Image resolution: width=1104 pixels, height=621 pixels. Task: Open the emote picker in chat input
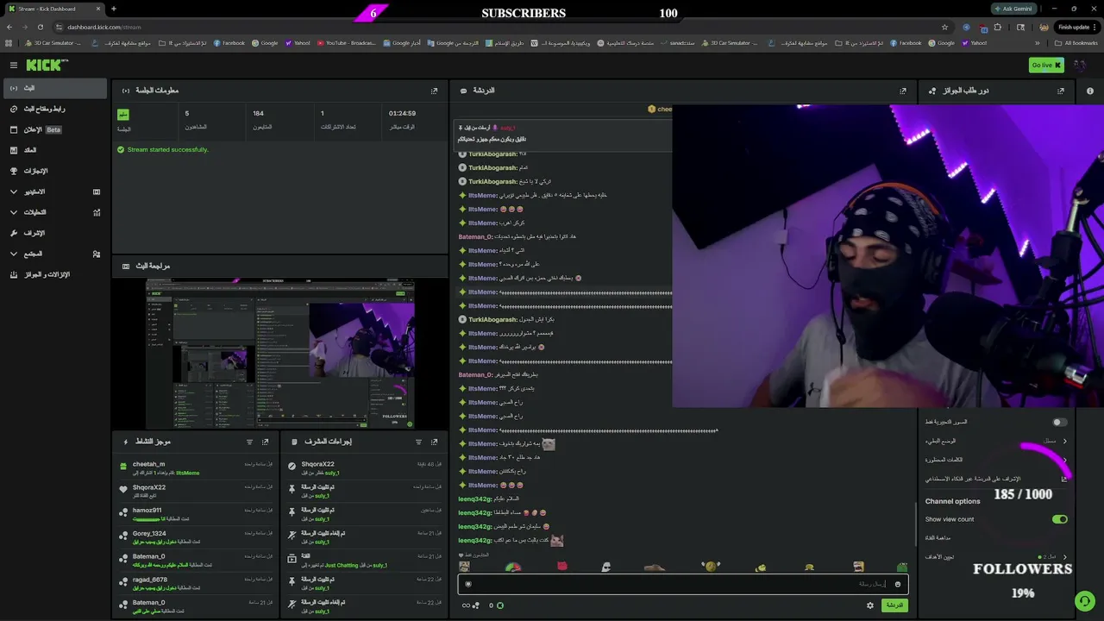(898, 584)
